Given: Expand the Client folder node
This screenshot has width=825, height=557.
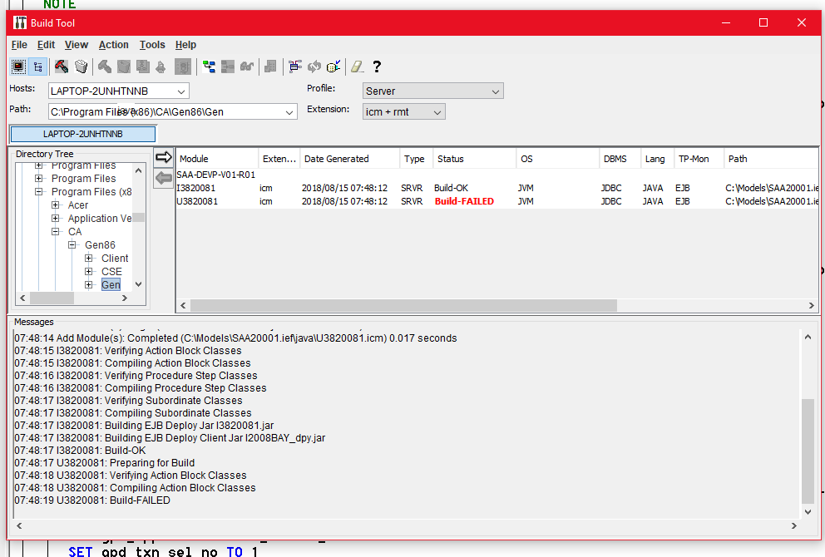Looking at the screenshot, I should pyautogui.click(x=89, y=259).
